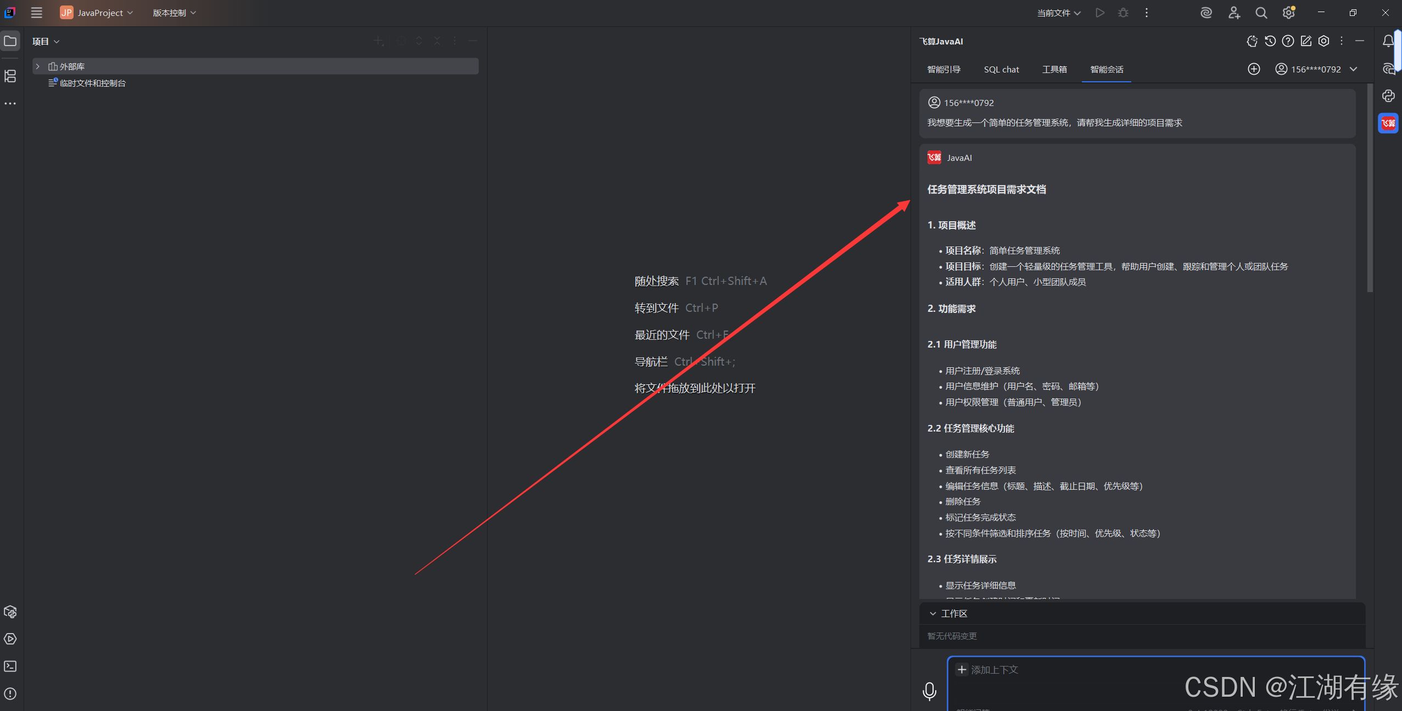
Task: Click the 删除任务 bullet item
Action: [962, 502]
